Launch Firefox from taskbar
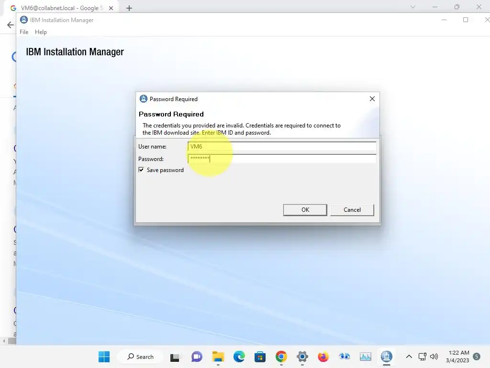Image resolution: width=490 pixels, height=368 pixels. (323, 356)
